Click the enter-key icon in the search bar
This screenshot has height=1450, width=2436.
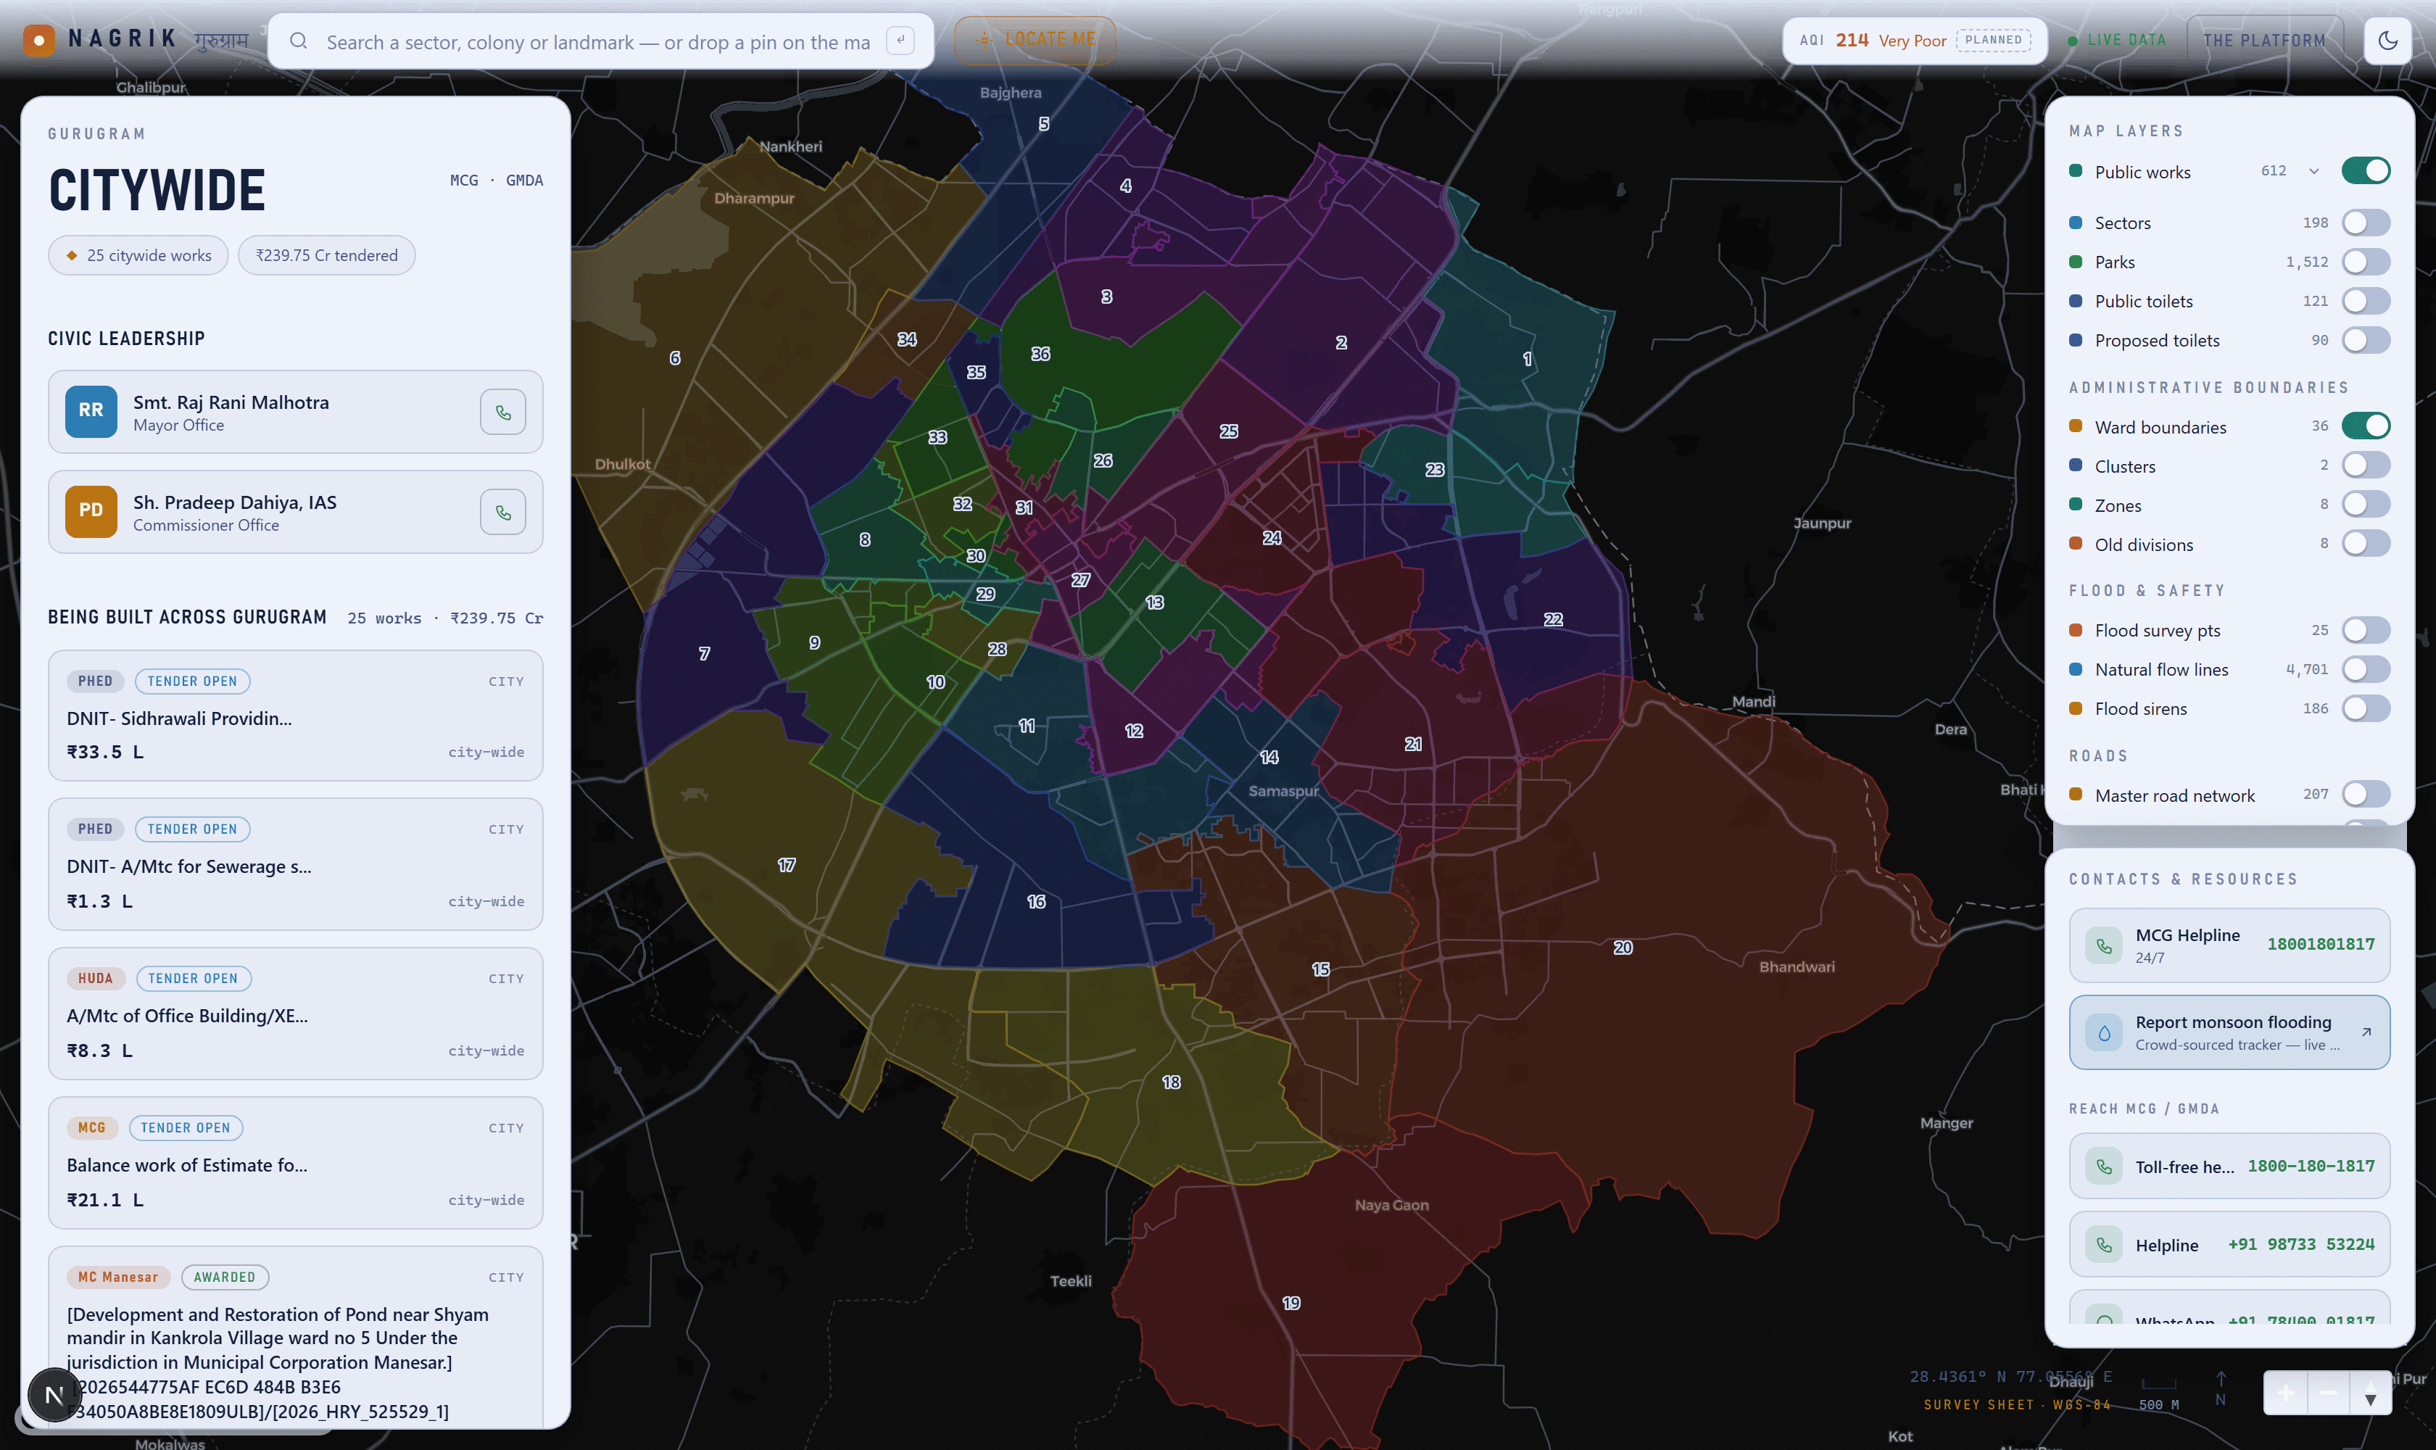(x=900, y=40)
